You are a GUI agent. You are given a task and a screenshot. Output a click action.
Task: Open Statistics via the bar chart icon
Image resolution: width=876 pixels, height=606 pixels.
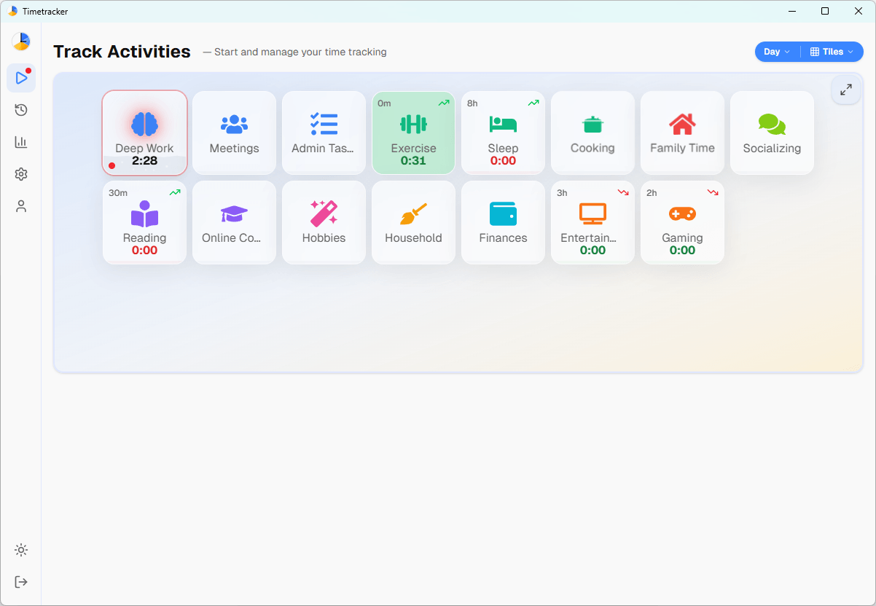tap(21, 142)
